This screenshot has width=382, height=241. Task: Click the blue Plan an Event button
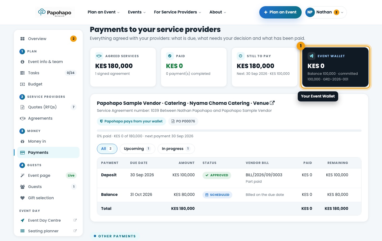point(280,12)
